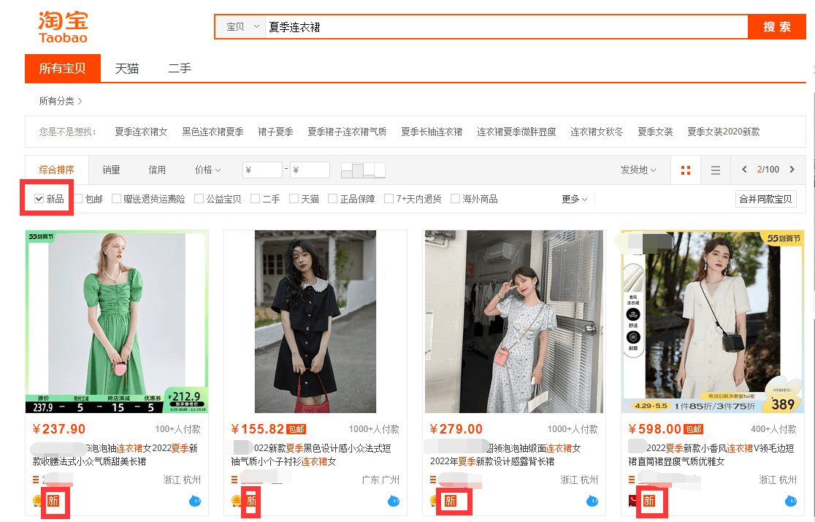The height and width of the screenshot is (522, 815).
Task: Open Wangwang chat icon on the green dress listing
Action: point(196,502)
